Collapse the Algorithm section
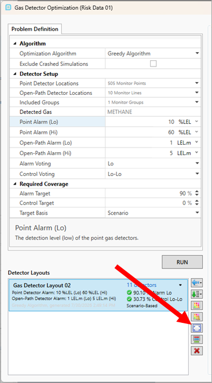This screenshot has width=212, height=383. (x=15, y=44)
